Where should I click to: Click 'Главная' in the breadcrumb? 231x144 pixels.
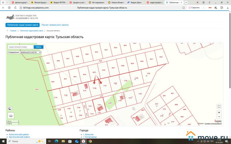tap(13, 31)
